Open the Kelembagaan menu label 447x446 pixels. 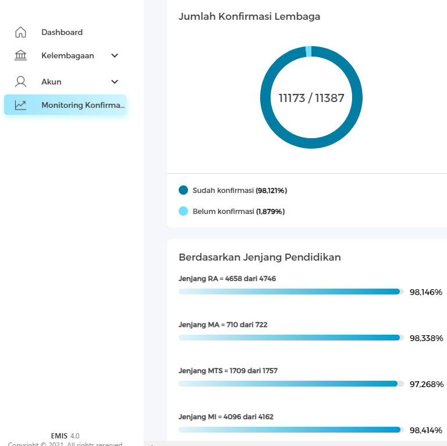(x=68, y=55)
